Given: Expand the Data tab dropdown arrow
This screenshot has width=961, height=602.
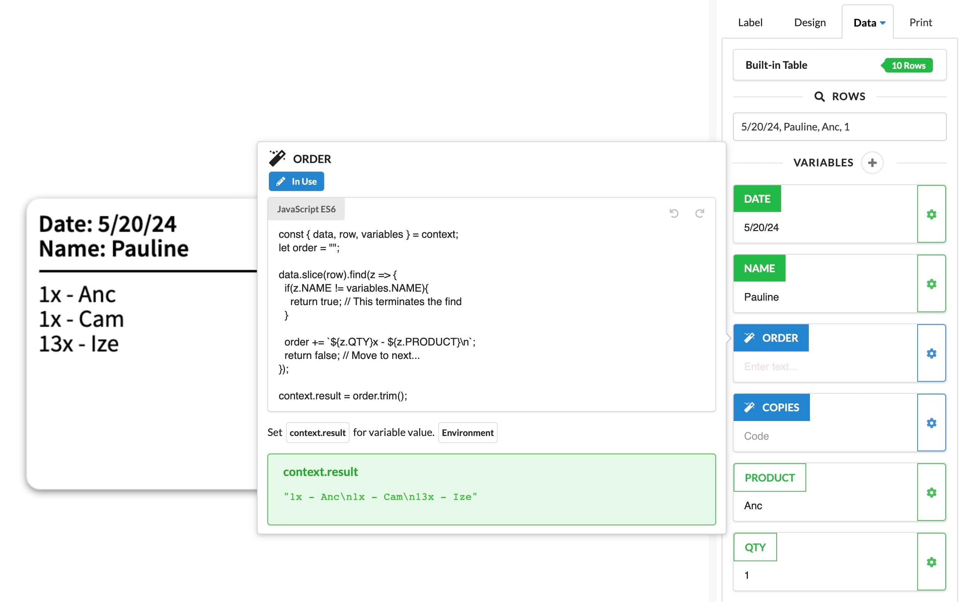Looking at the screenshot, I should [x=882, y=23].
